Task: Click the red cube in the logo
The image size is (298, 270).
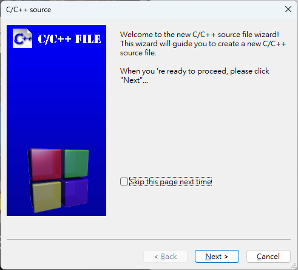Action: (45, 164)
